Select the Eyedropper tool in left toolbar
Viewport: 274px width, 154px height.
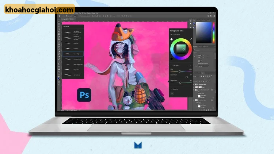click(x=59, y=36)
